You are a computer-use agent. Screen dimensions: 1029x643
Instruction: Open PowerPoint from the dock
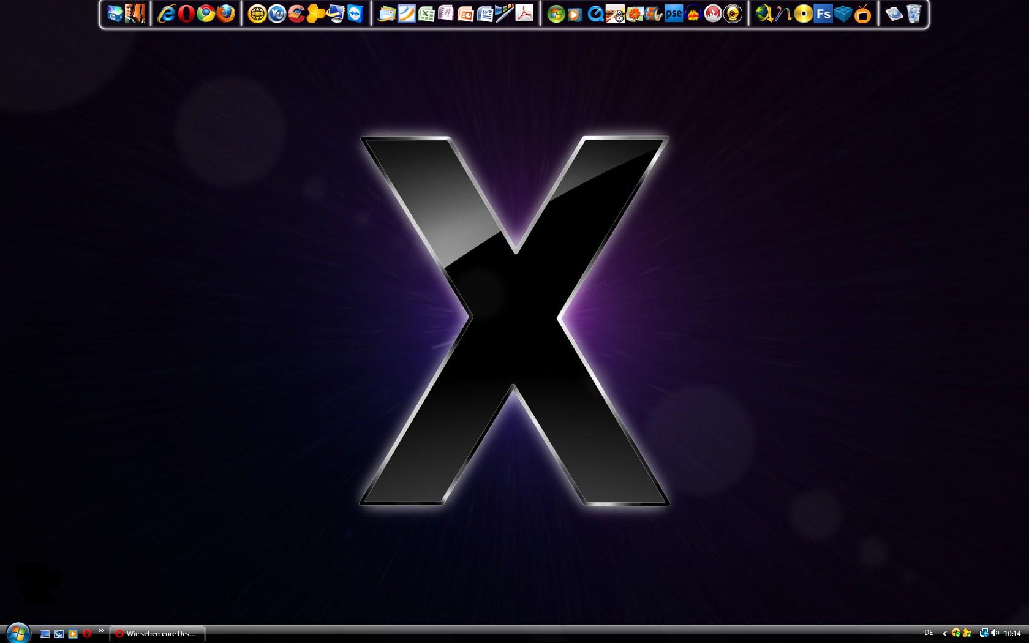(x=466, y=13)
